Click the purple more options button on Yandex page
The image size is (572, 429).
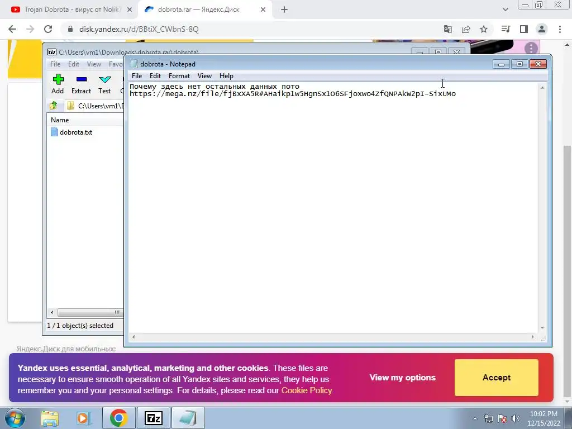click(x=531, y=48)
